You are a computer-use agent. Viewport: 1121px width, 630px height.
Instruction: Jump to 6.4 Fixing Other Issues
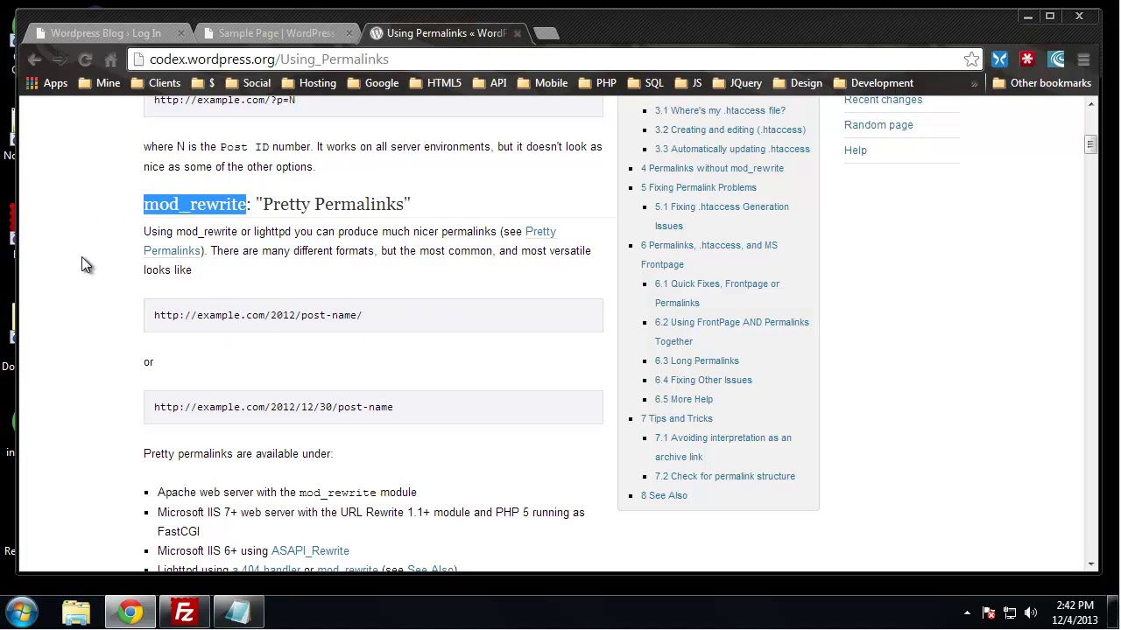(703, 381)
